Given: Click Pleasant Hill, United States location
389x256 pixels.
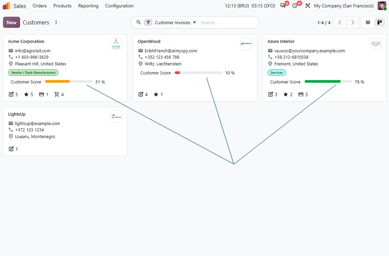Looking at the screenshot, I should pos(40,64).
